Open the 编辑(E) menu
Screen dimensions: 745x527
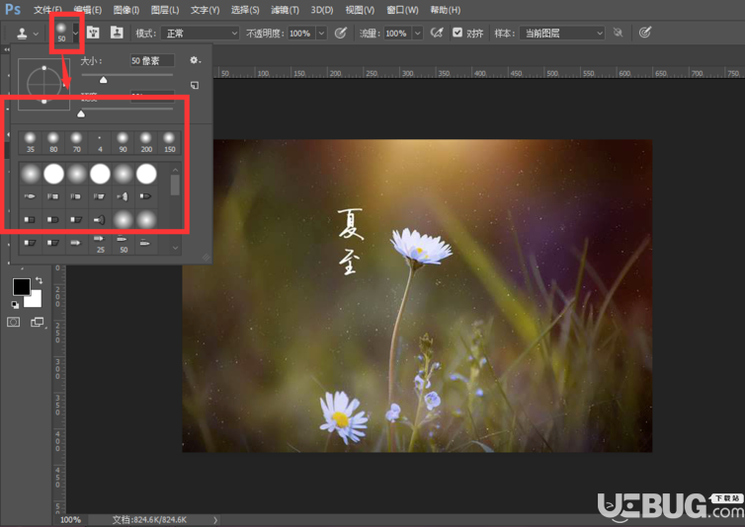(x=88, y=10)
